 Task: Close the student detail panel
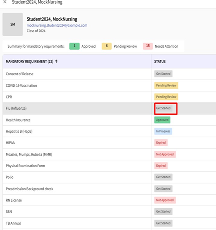(x=5, y=2)
